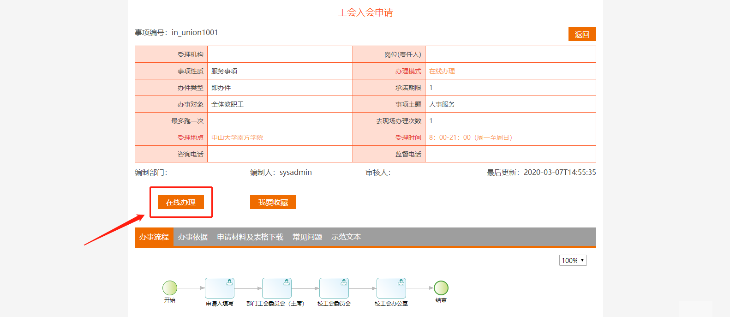This screenshot has height=317, width=730.
Task: Click the 人事服务 事项主题 cell
Action: point(442,104)
